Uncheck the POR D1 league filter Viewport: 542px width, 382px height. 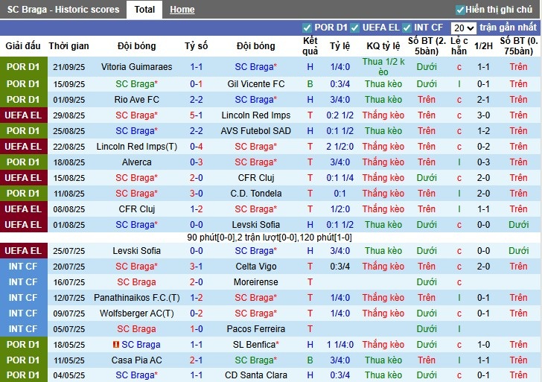[306, 28]
